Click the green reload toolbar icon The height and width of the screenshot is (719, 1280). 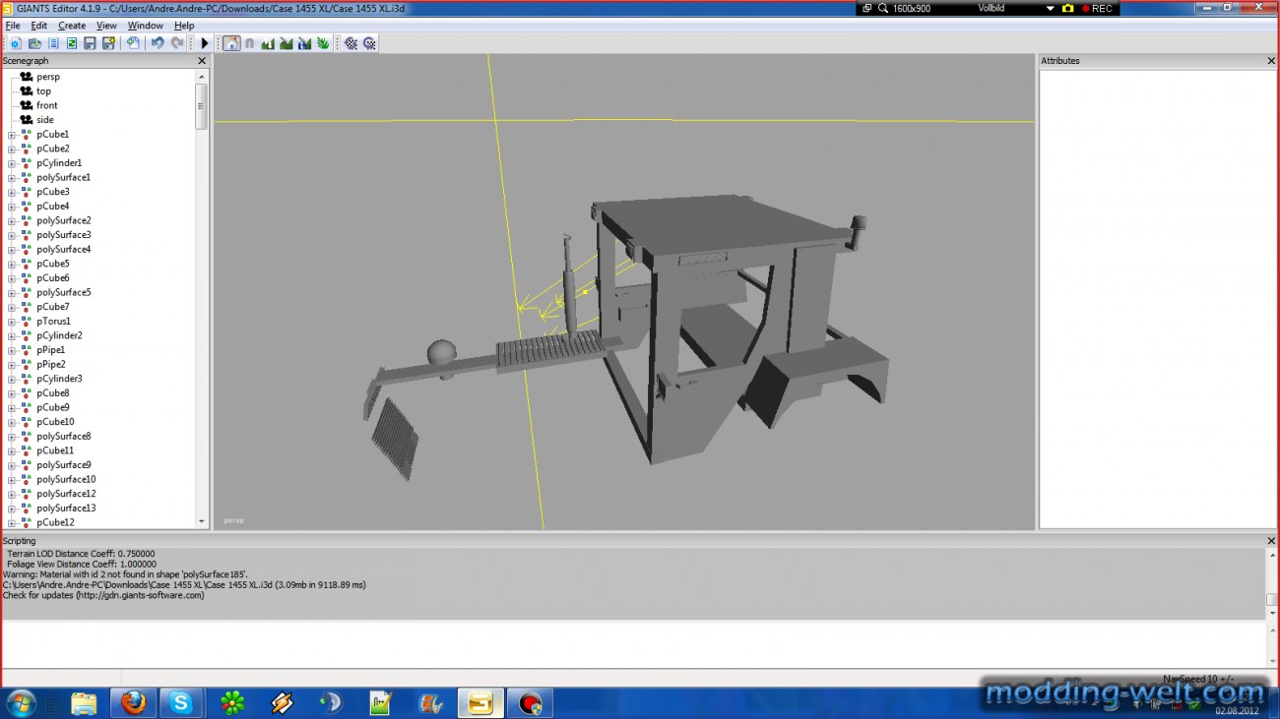[x=72, y=43]
